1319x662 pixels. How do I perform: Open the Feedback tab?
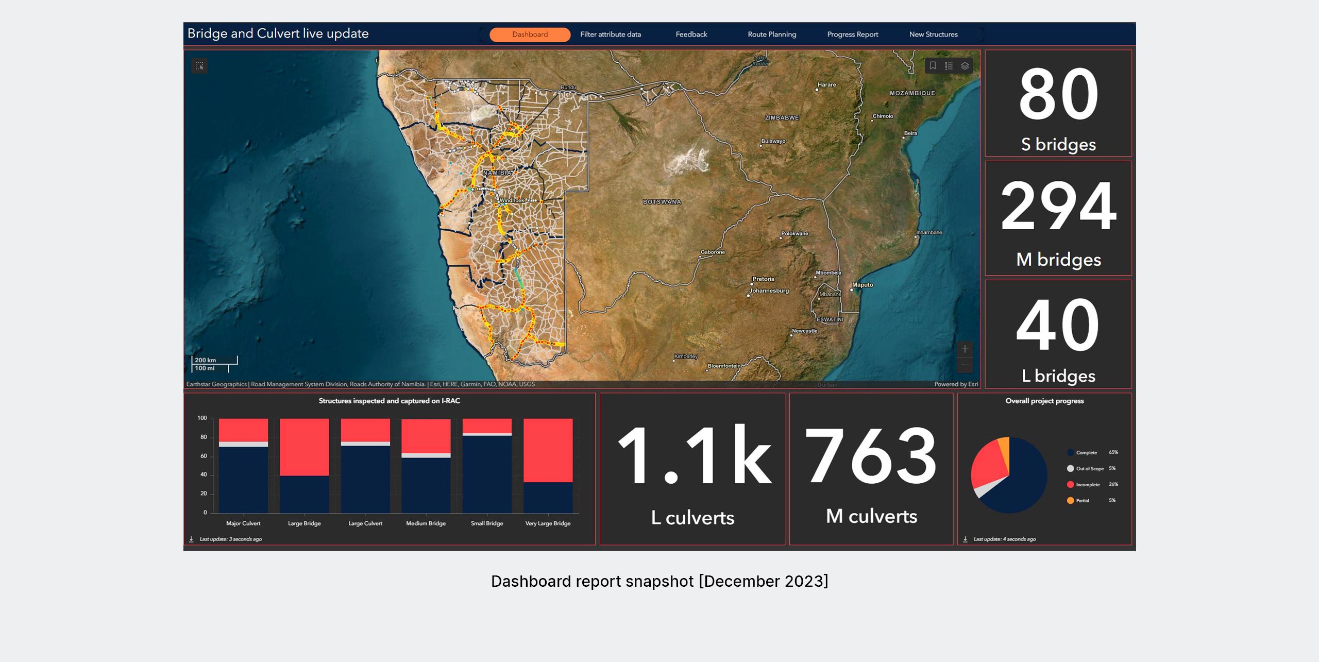click(x=691, y=35)
